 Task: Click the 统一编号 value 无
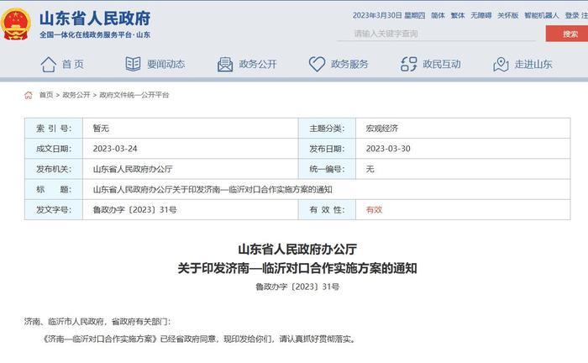click(x=370, y=169)
